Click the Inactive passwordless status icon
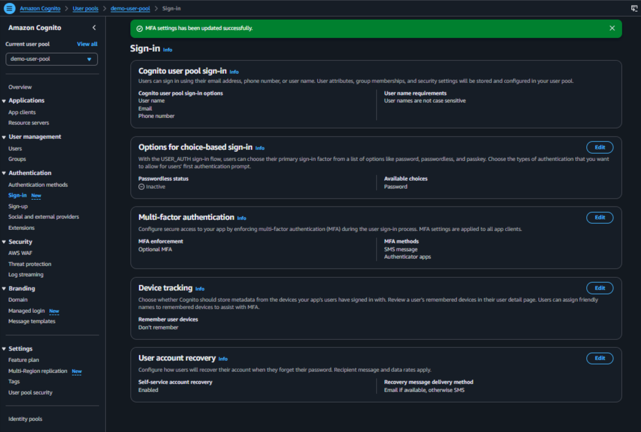Image resolution: width=641 pixels, height=432 pixels. pos(141,187)
